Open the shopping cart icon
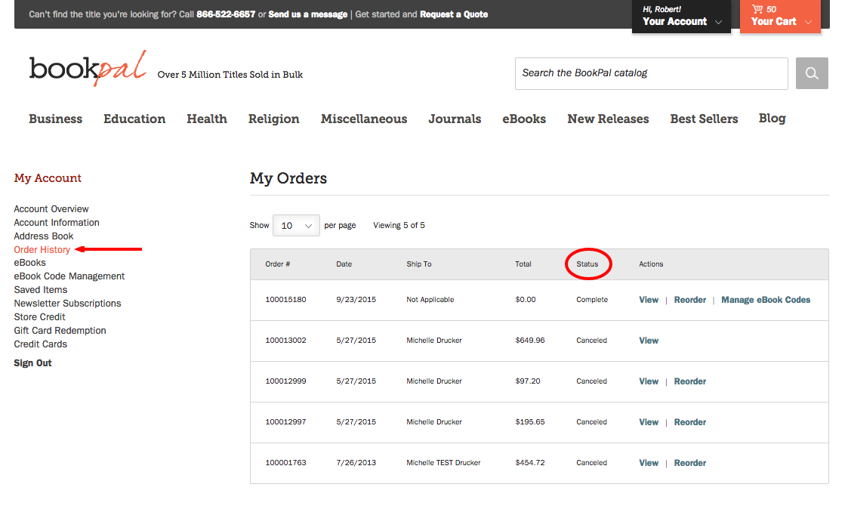Image resolution: width=848 pixels, height=506 pixels. (x=757, y=8)
